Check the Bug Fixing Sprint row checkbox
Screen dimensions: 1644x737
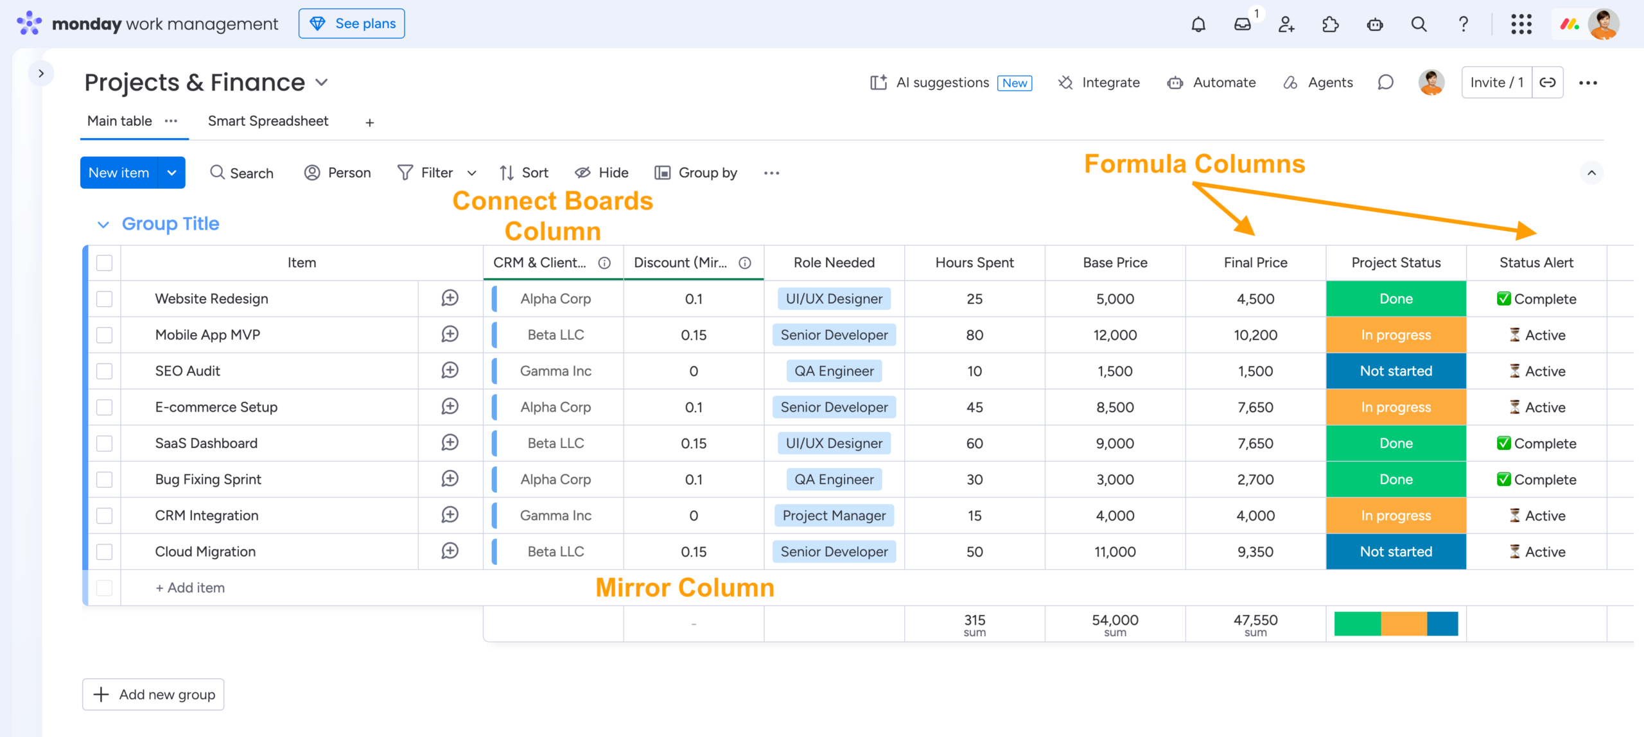(x=104, y=480)
